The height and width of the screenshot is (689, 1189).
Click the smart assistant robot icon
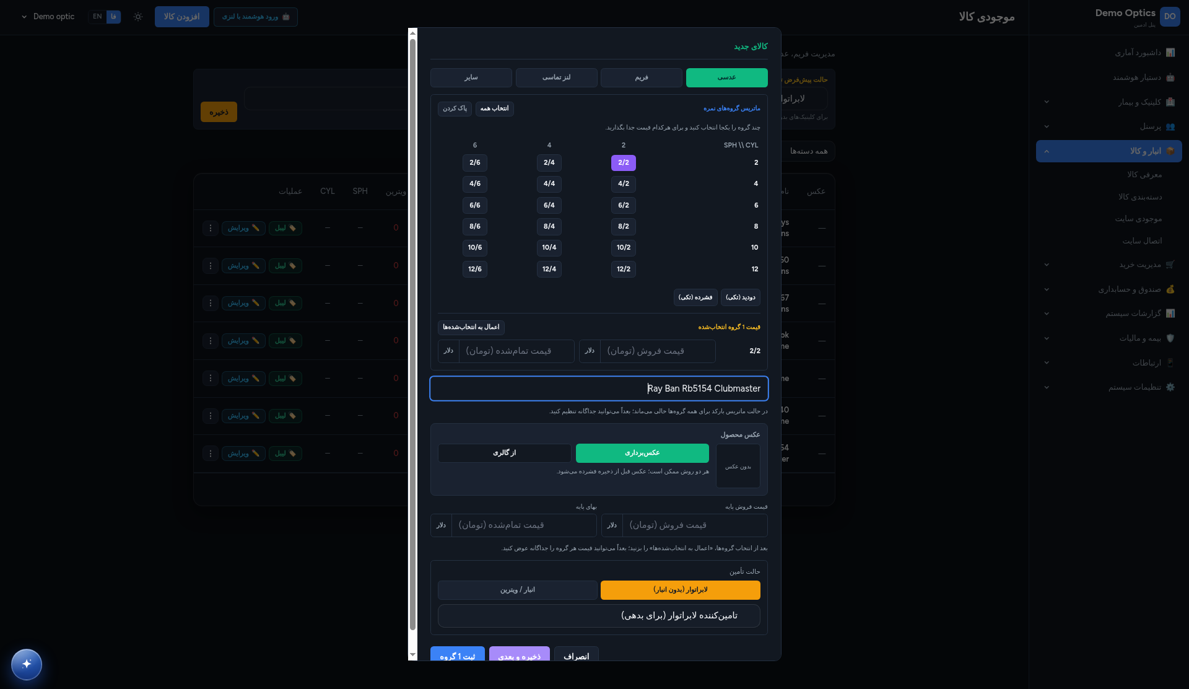click(1170, 77)
